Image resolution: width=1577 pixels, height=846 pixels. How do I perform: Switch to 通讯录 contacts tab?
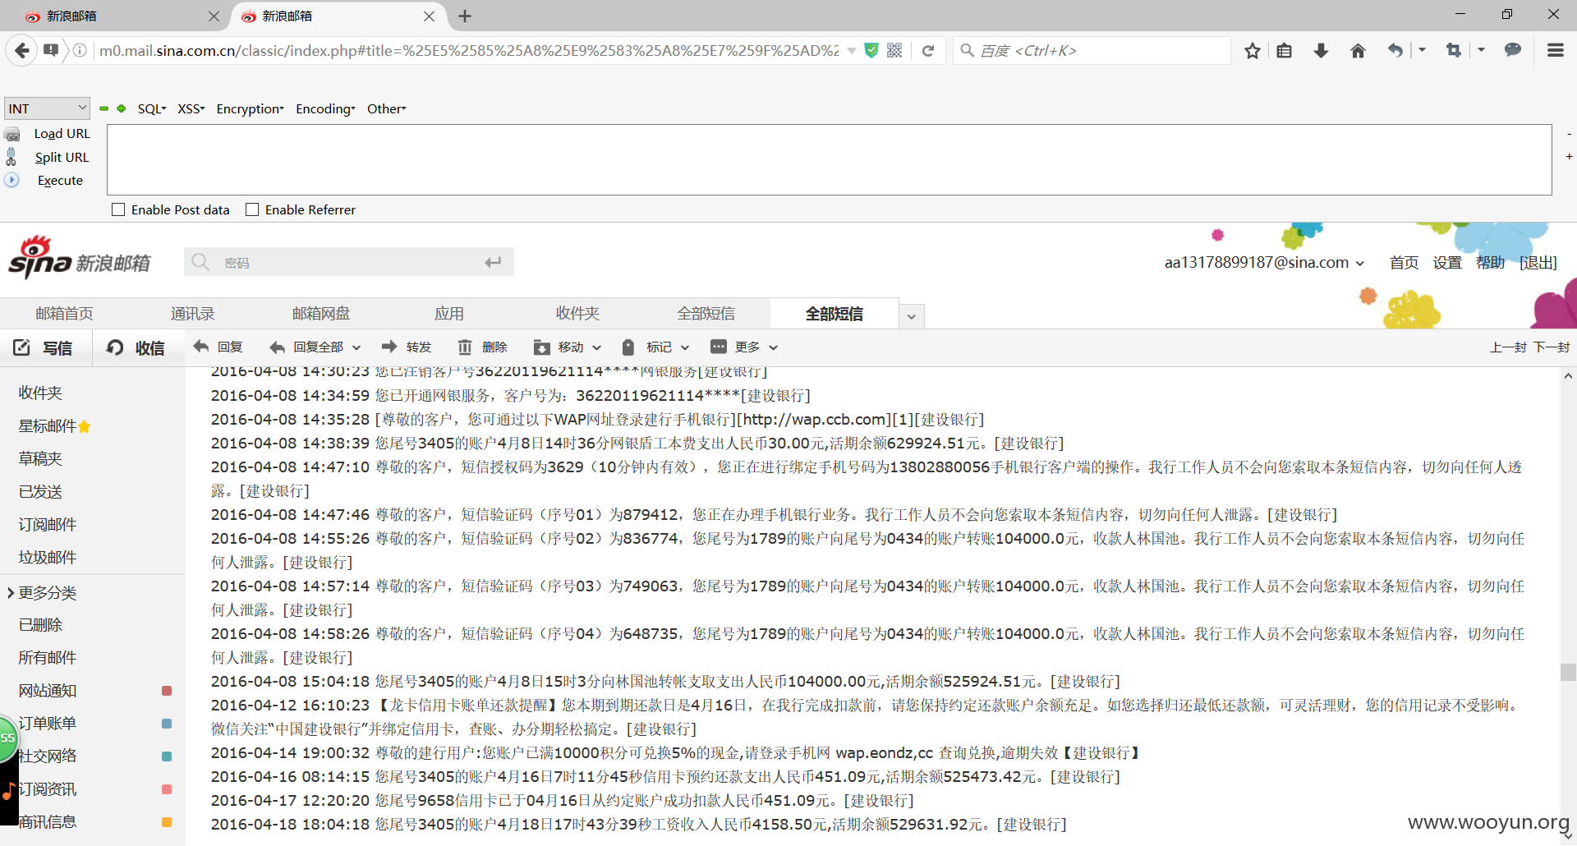point(192,314)
